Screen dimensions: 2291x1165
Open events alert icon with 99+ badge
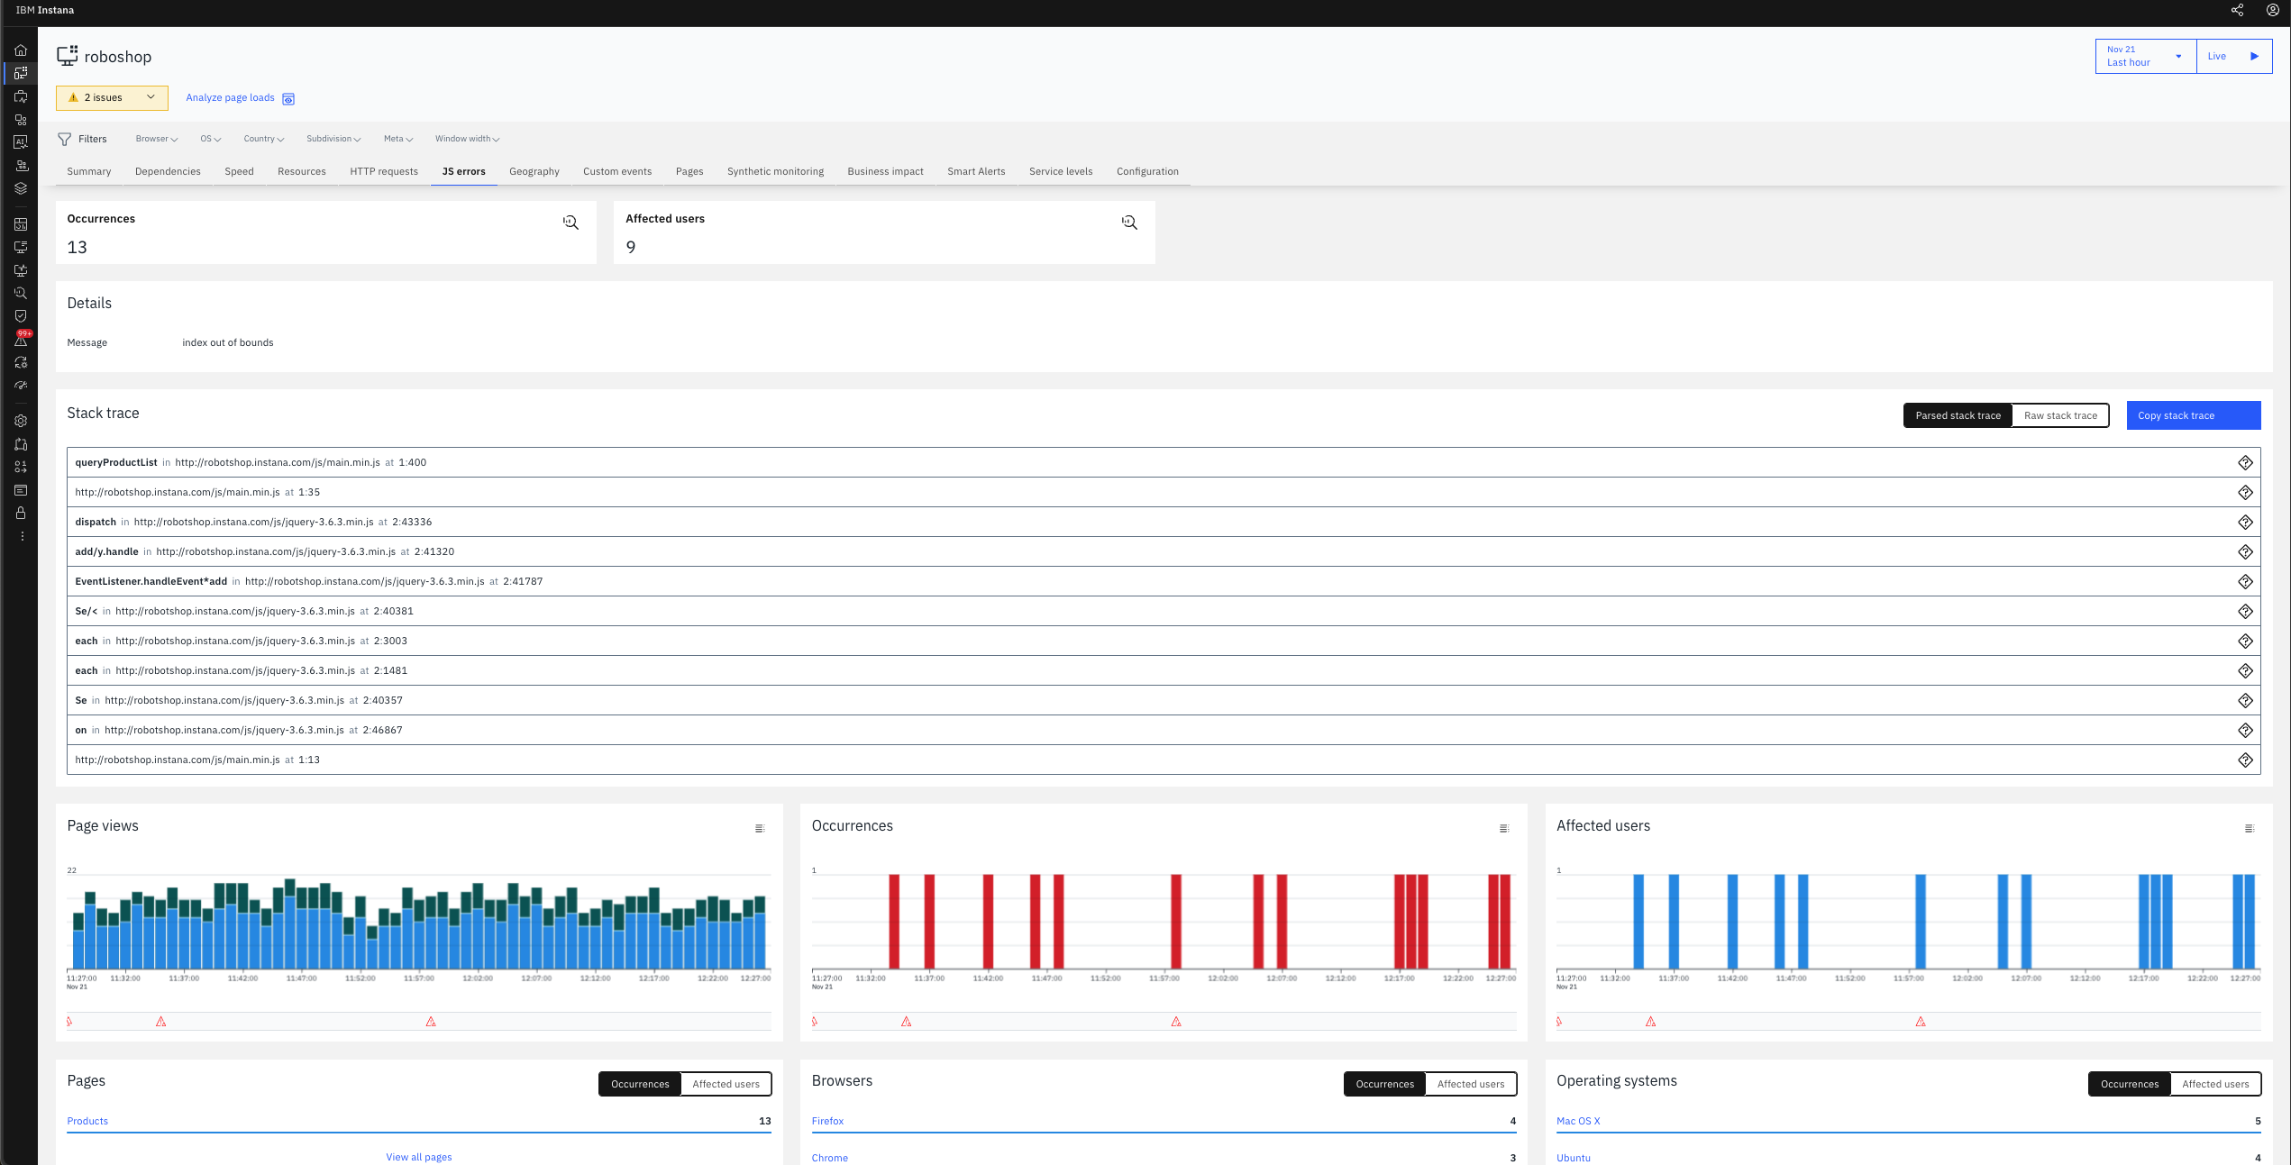pos(21,339)
